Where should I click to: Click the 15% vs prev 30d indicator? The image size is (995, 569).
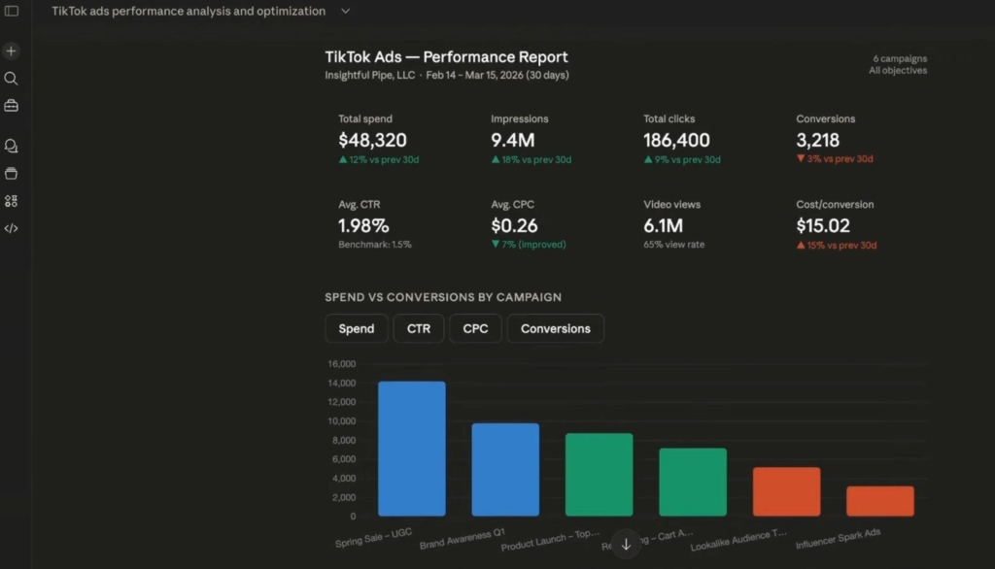[837, 245]
